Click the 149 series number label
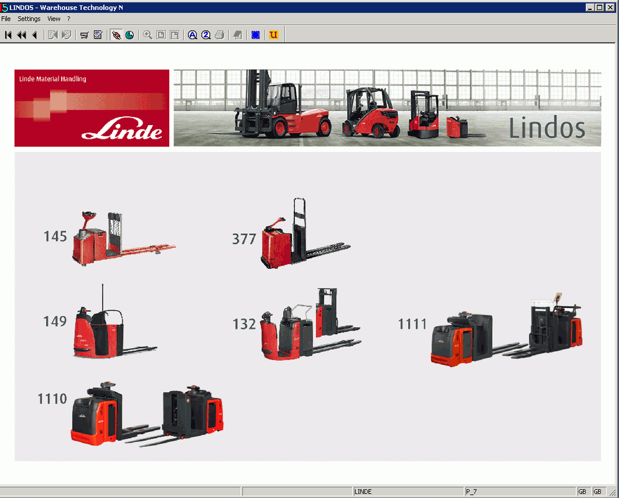This screenshot has height=498, width=619. click(55, 321)
